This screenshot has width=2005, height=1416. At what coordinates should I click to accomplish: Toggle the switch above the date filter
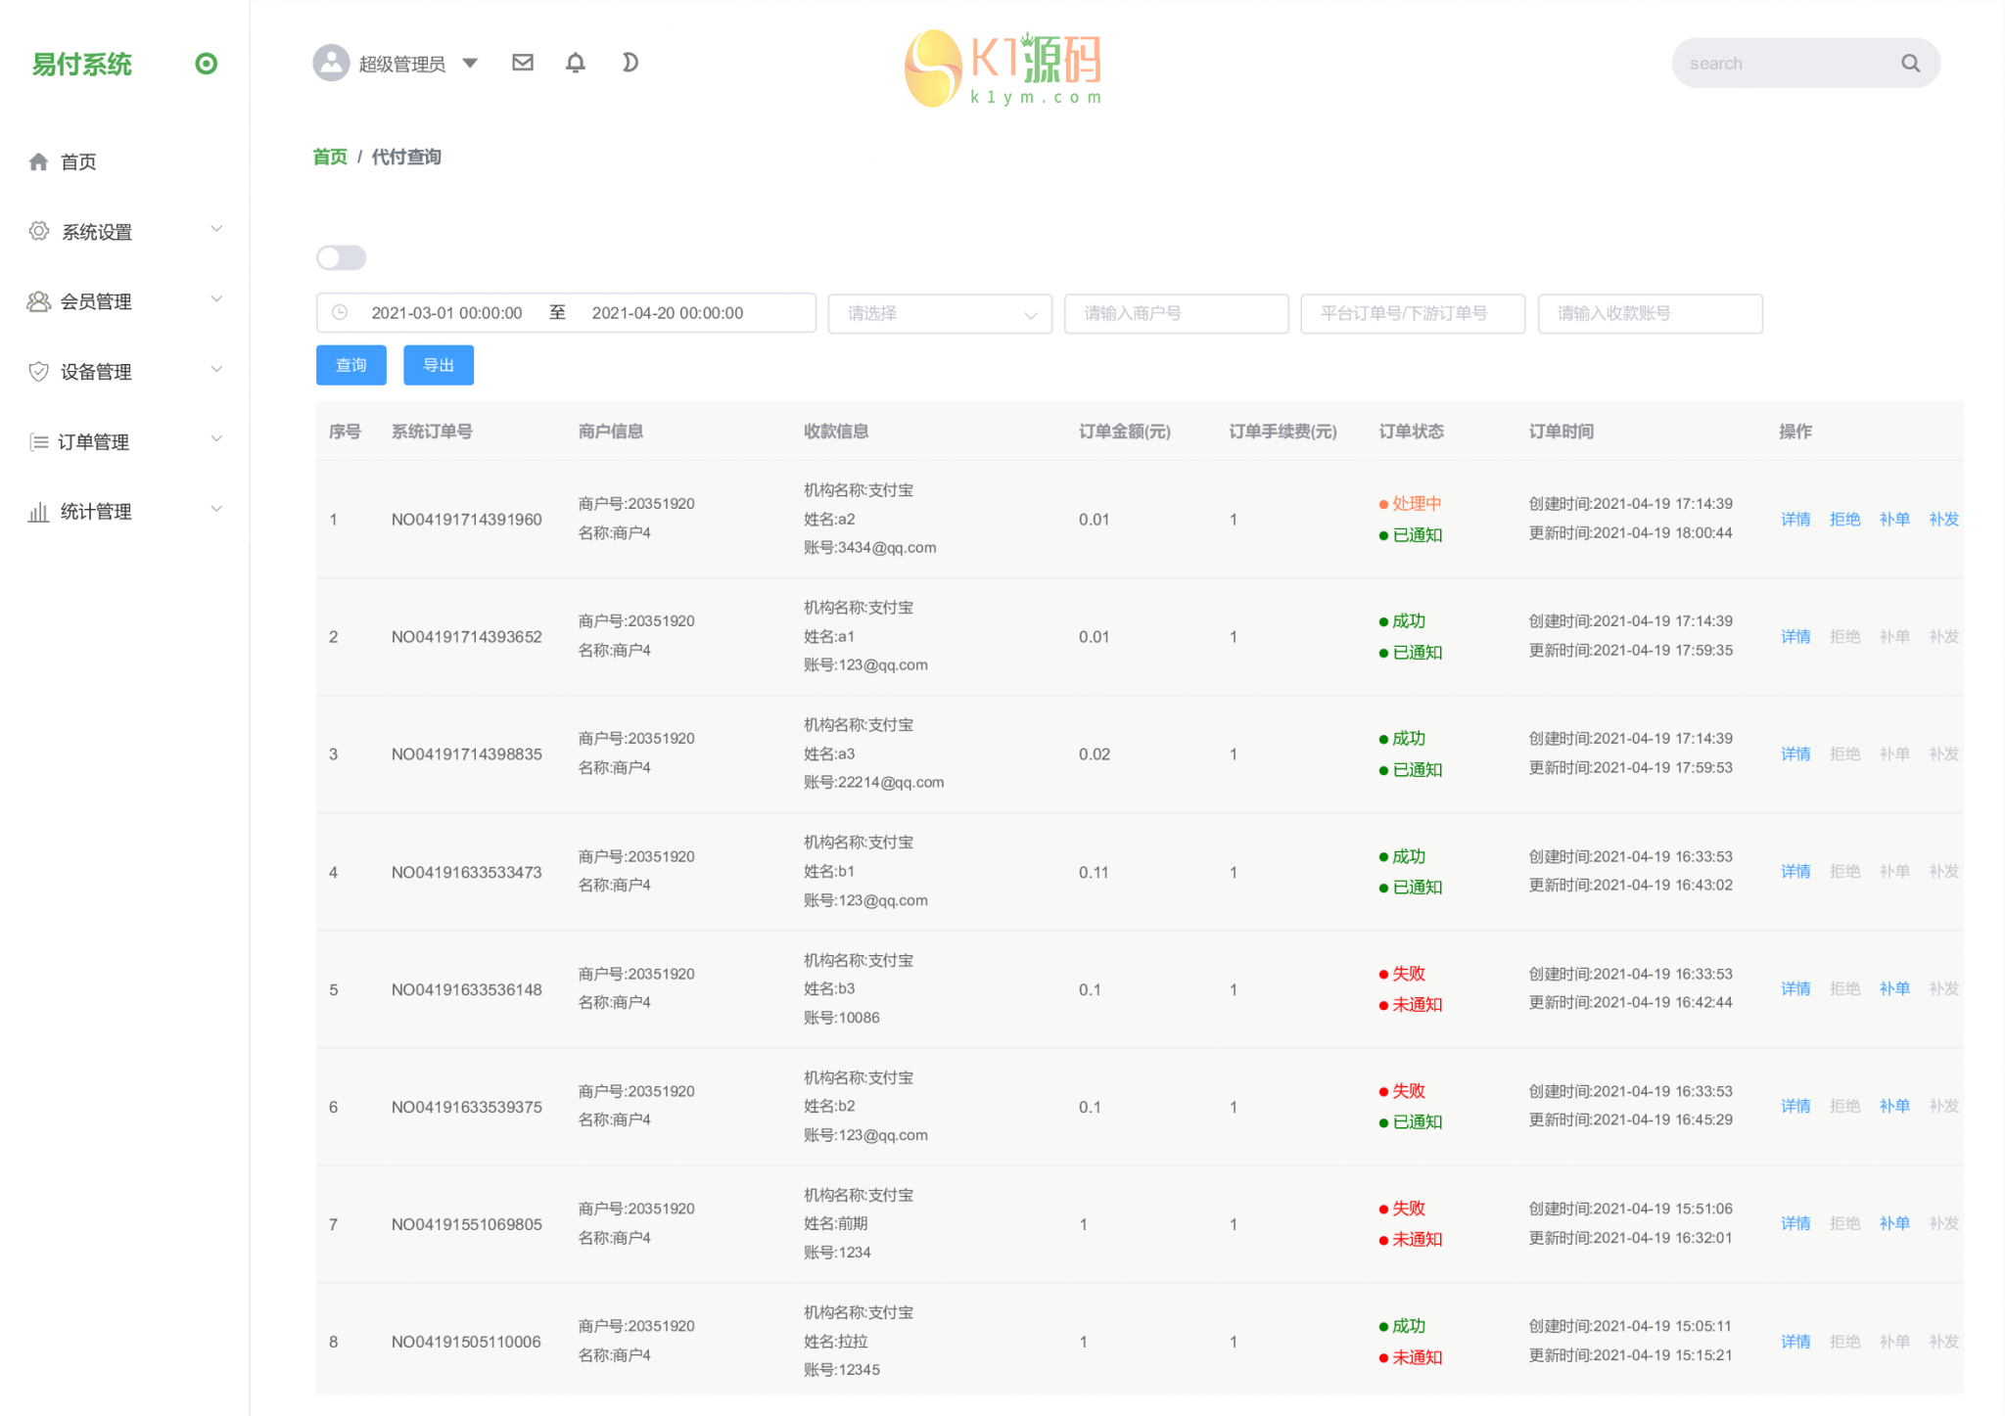[x=341, y=257]
